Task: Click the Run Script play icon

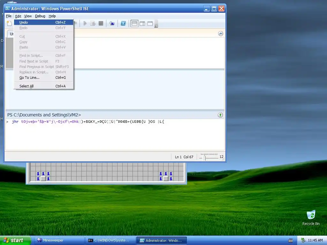Action: [85, 23]
